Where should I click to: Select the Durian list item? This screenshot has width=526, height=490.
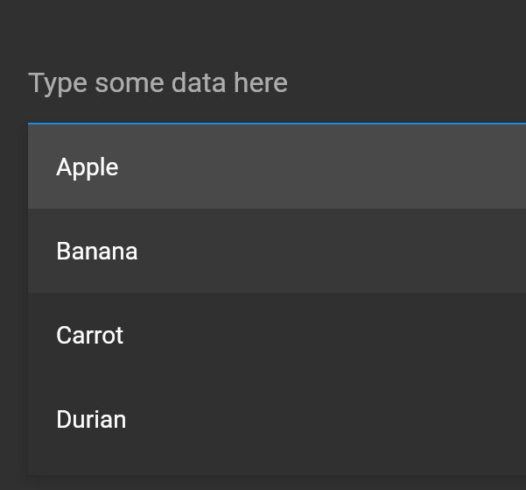263,419
